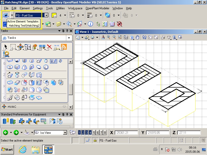The image size is (207, 155).
Task: Open the Utilities menu
Action: [60, 8]
